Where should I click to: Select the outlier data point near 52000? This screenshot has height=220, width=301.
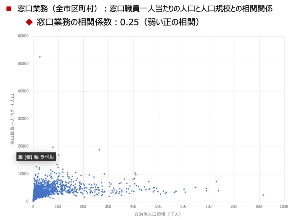click(40, 57)
